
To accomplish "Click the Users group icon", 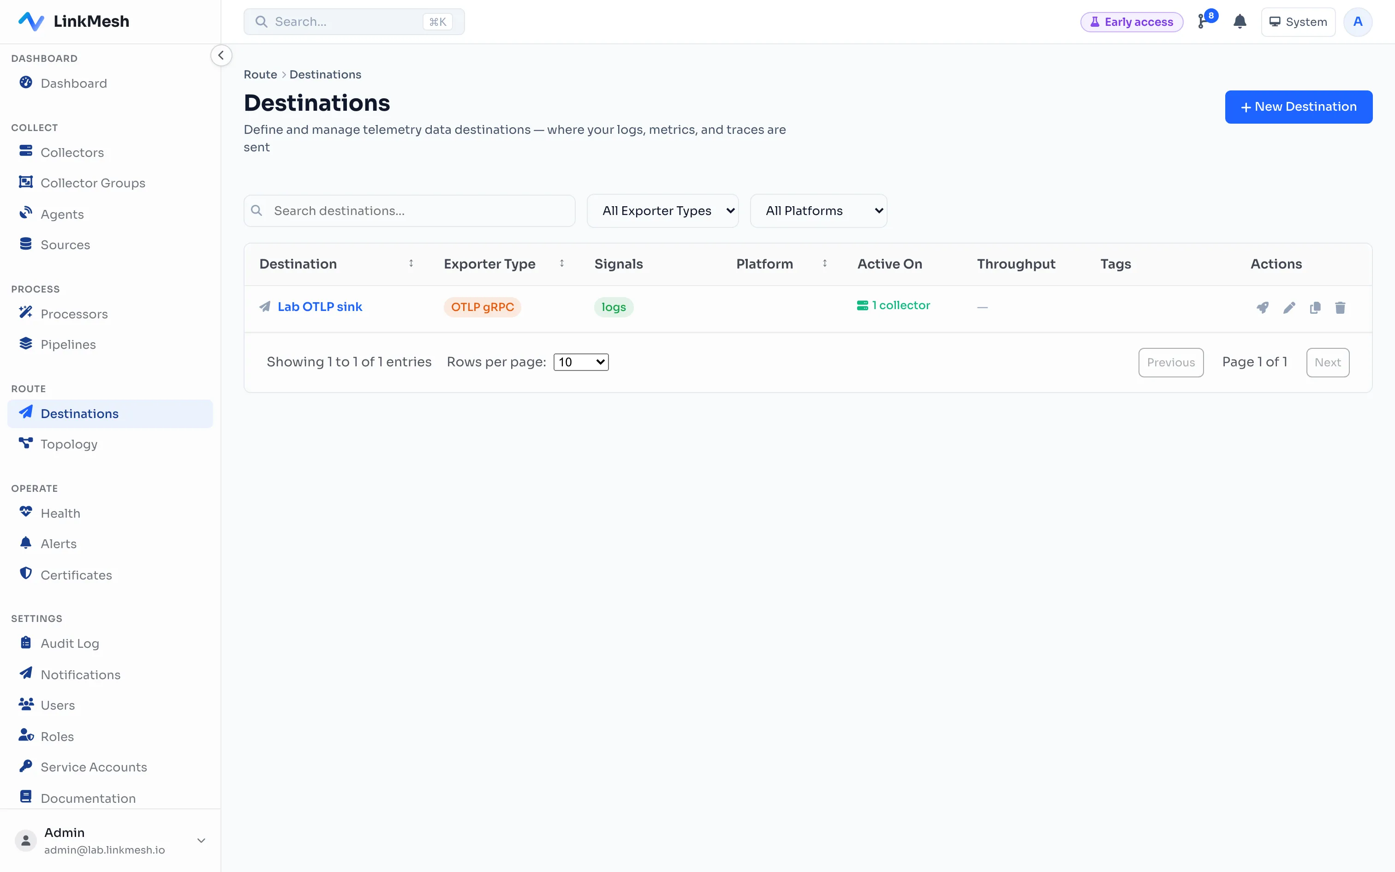I will tap(26, 704).
